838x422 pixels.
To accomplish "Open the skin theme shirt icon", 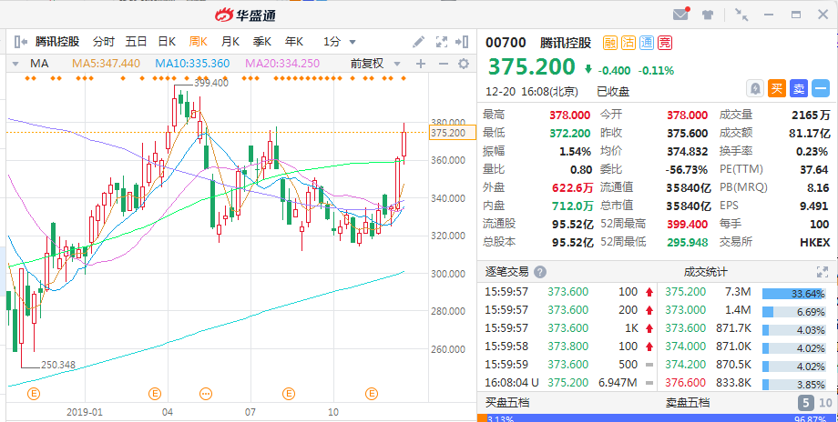I will point(708,15).
